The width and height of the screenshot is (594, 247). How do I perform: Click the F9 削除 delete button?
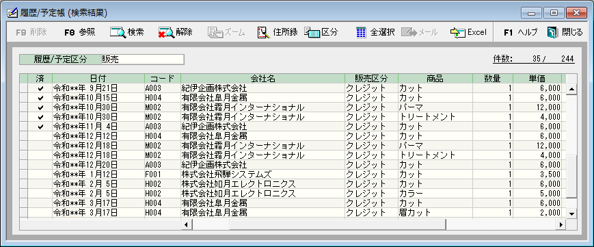click(31, 32)
